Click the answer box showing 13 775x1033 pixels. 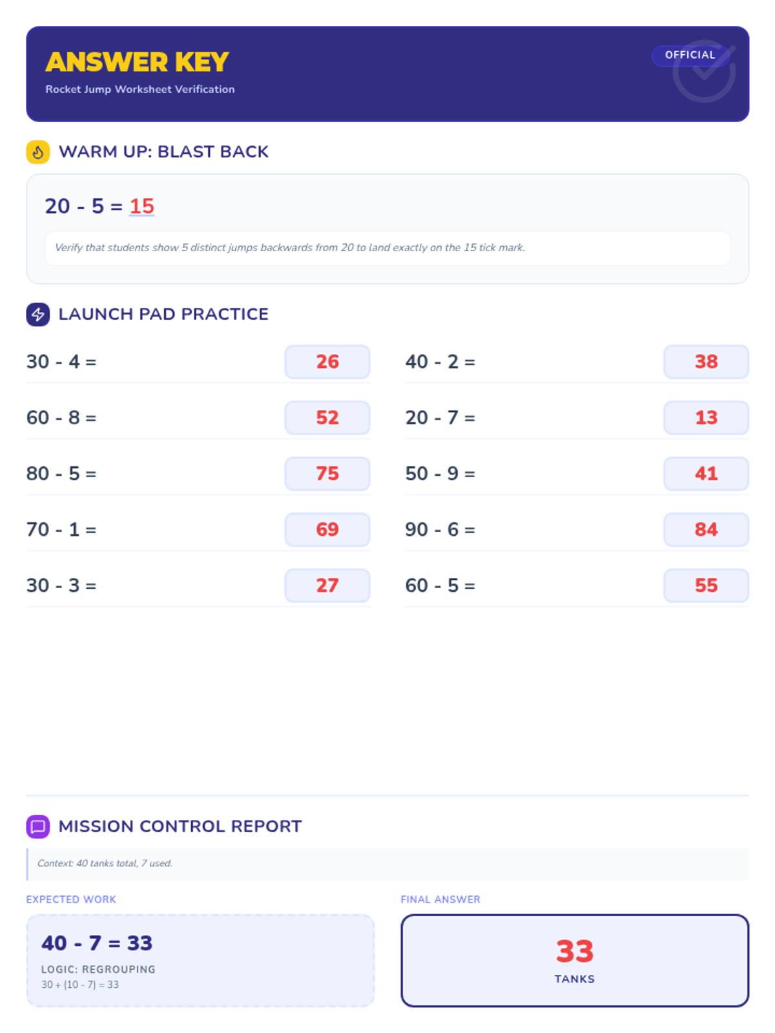tap(706, 418)
